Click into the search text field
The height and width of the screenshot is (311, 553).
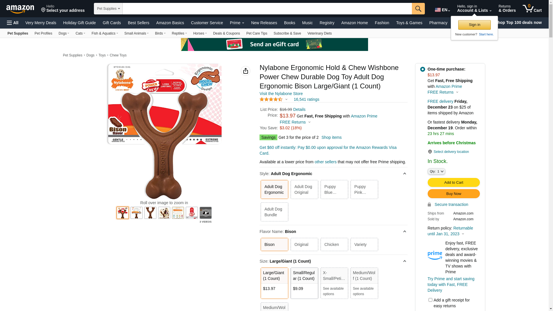[x=267, y=9]
